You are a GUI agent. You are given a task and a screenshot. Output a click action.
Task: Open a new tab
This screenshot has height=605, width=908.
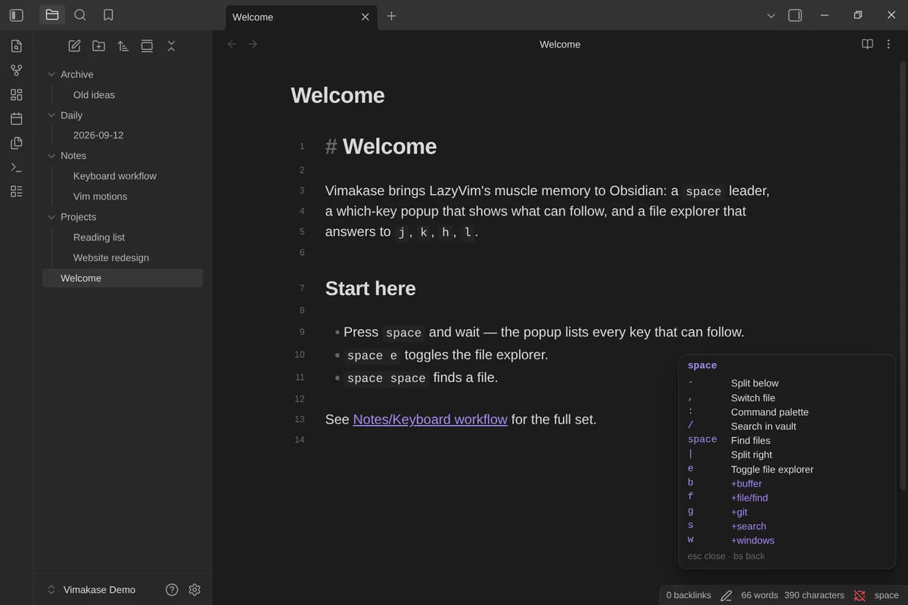coord(391,16)
